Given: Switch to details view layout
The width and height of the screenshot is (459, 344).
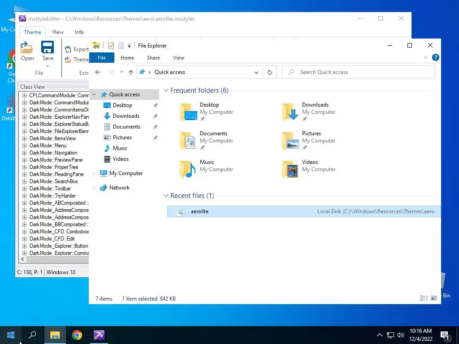Looking at the screenshot, I should (424, 298).
